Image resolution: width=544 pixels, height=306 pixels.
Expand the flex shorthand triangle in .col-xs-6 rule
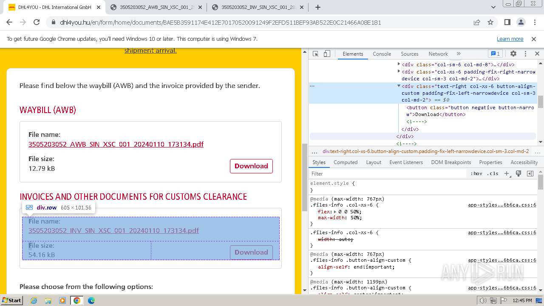click(x=335, y=212)
